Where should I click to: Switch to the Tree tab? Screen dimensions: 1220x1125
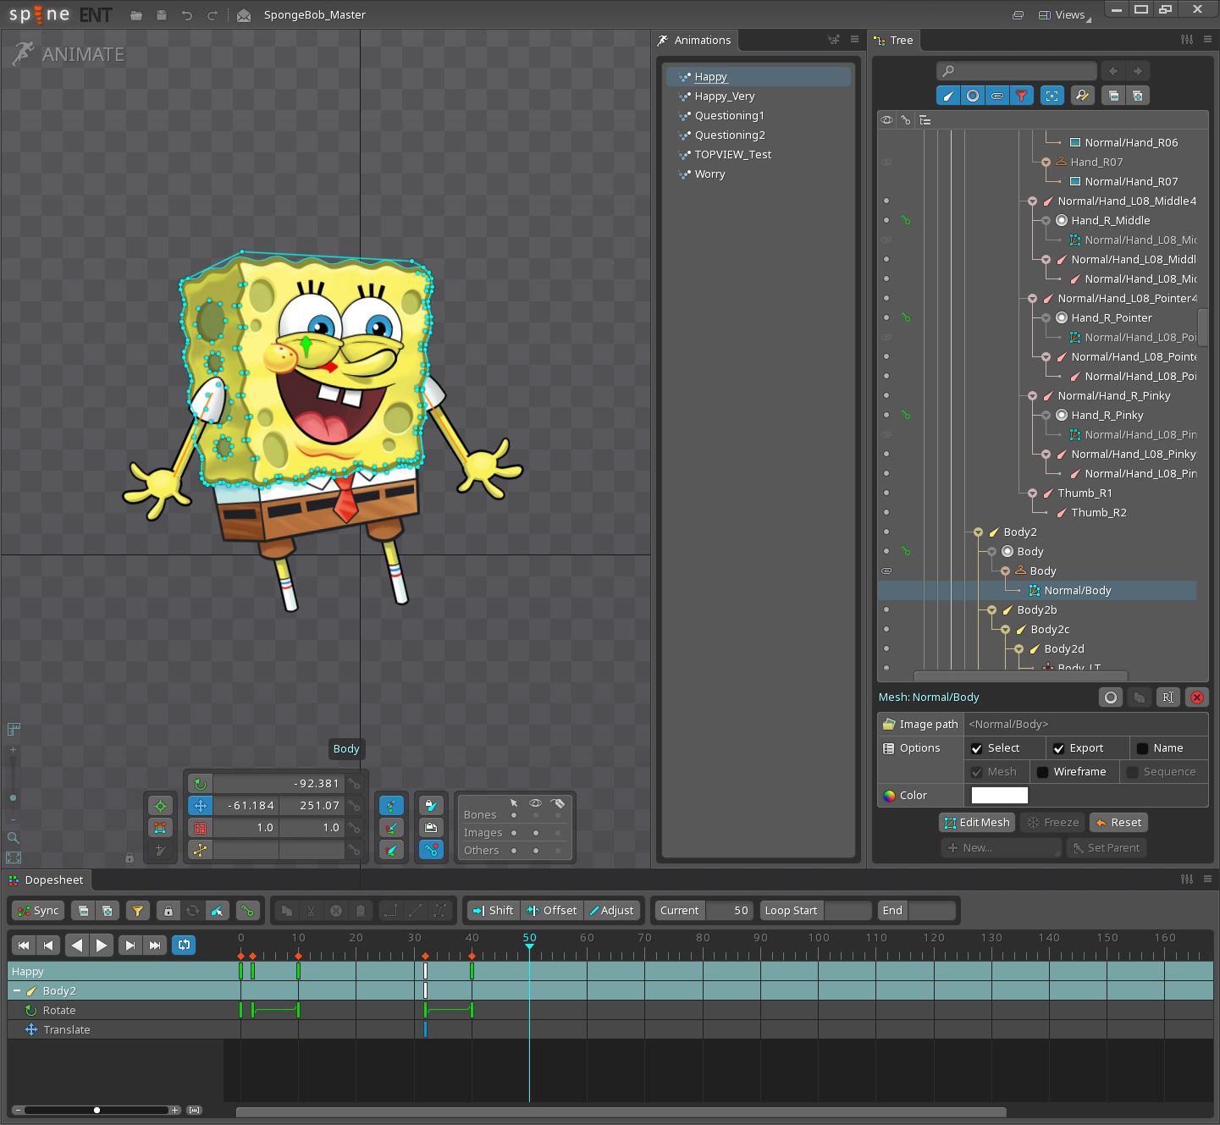point(893,41)
